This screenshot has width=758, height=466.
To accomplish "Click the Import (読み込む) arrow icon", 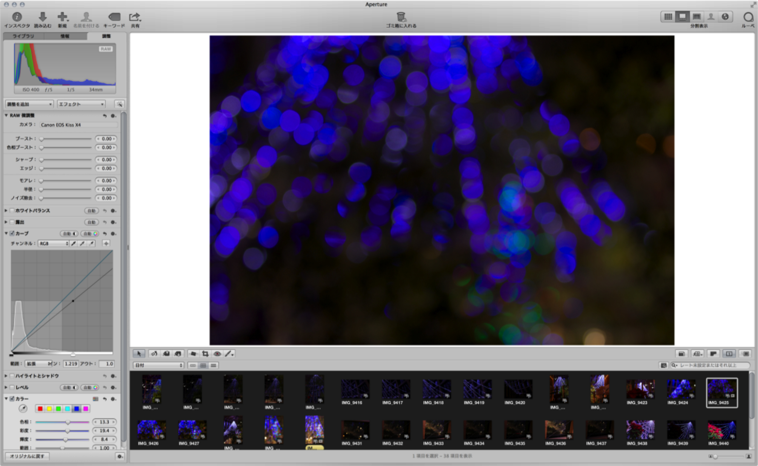I will tap(43, 17).
